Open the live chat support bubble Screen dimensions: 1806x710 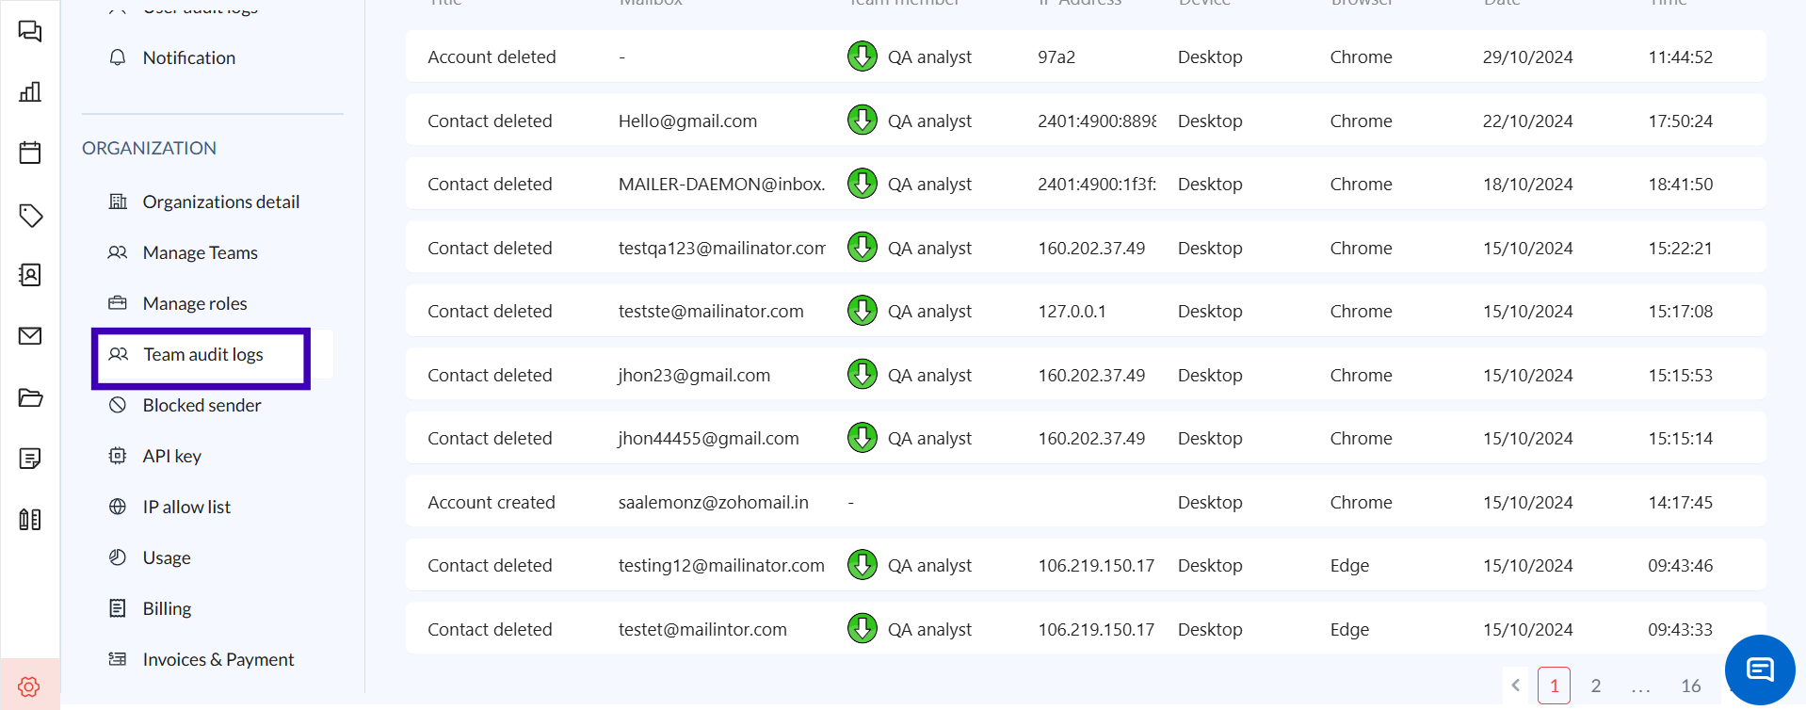point(1759,670)
